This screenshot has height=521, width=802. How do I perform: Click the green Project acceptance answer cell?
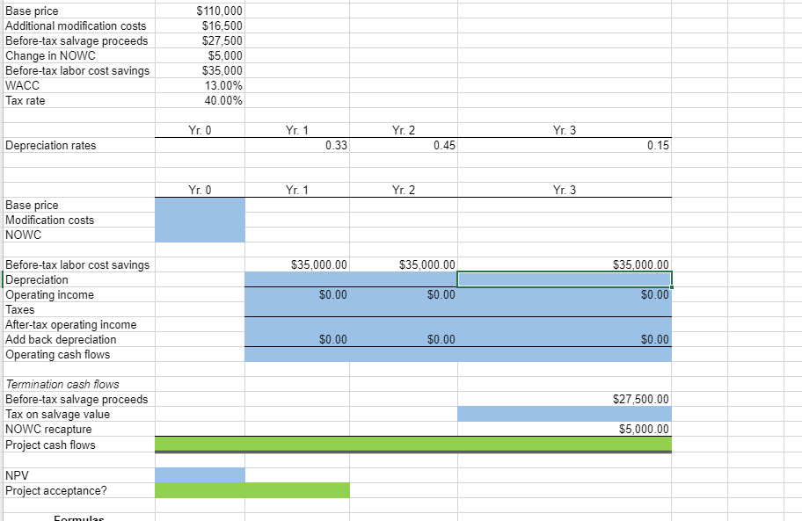coord(252,490)
